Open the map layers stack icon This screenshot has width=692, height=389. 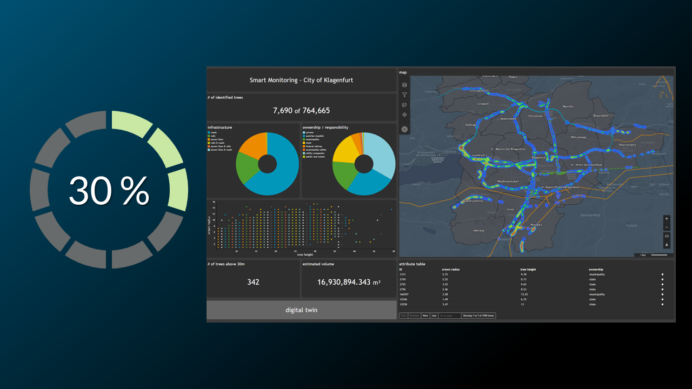[404, 85]
